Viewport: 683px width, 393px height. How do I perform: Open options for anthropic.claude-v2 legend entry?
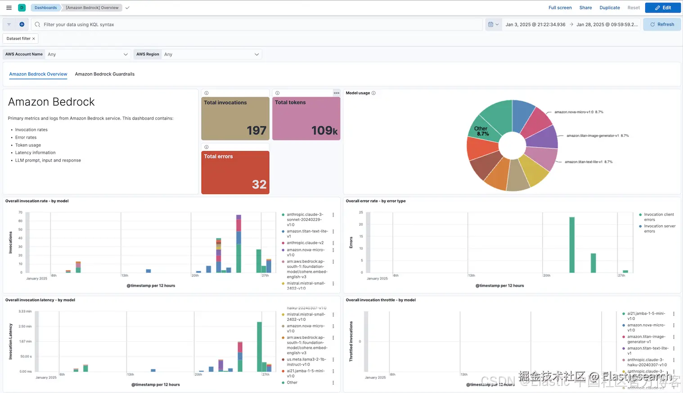click(x=333, y=243)
